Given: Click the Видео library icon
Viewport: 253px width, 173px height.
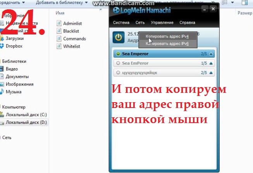Looking at the screenshot, I should tap(2, 69).
